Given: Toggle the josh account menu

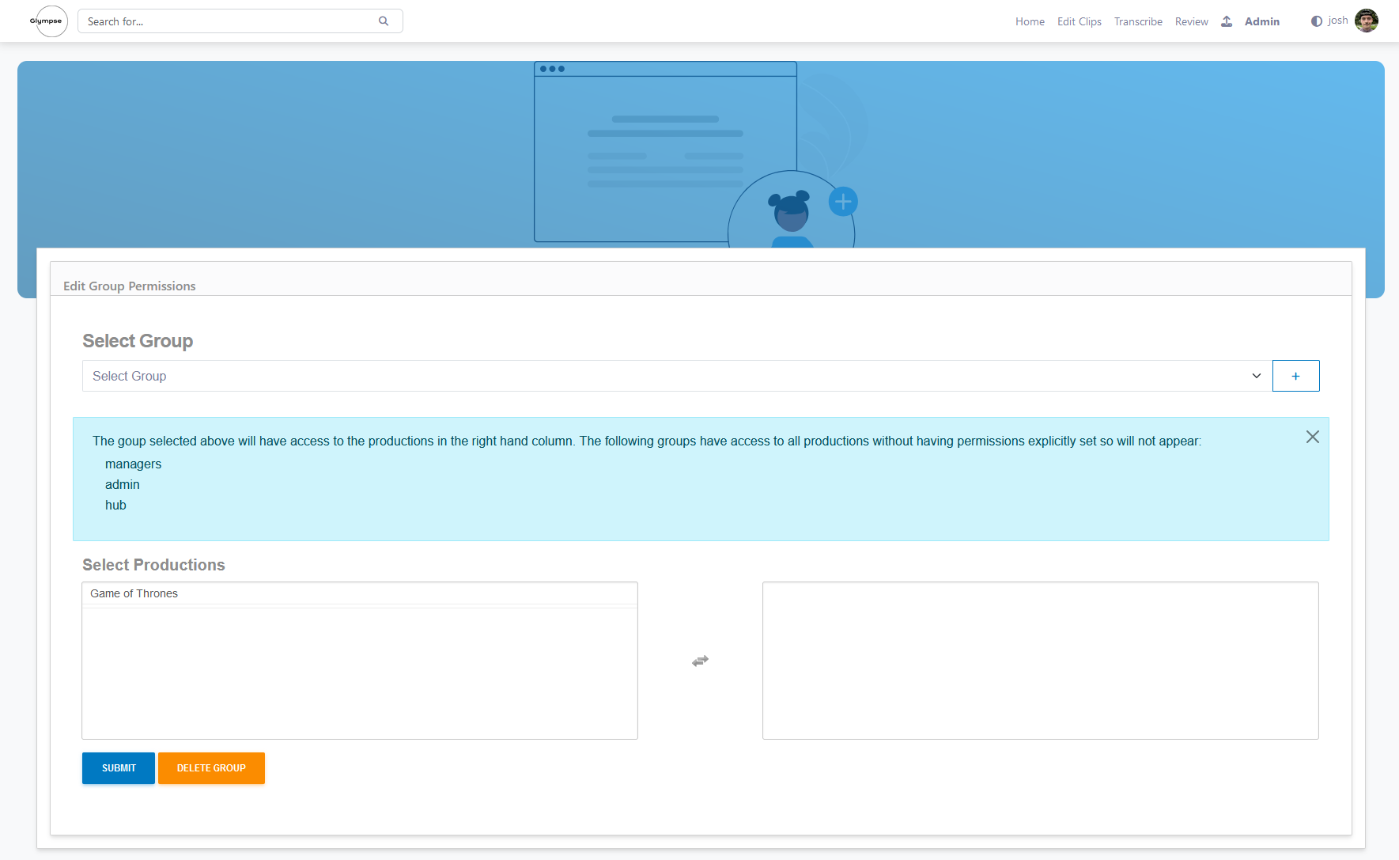Looking at the screenshot, I should click(1337, 20).
